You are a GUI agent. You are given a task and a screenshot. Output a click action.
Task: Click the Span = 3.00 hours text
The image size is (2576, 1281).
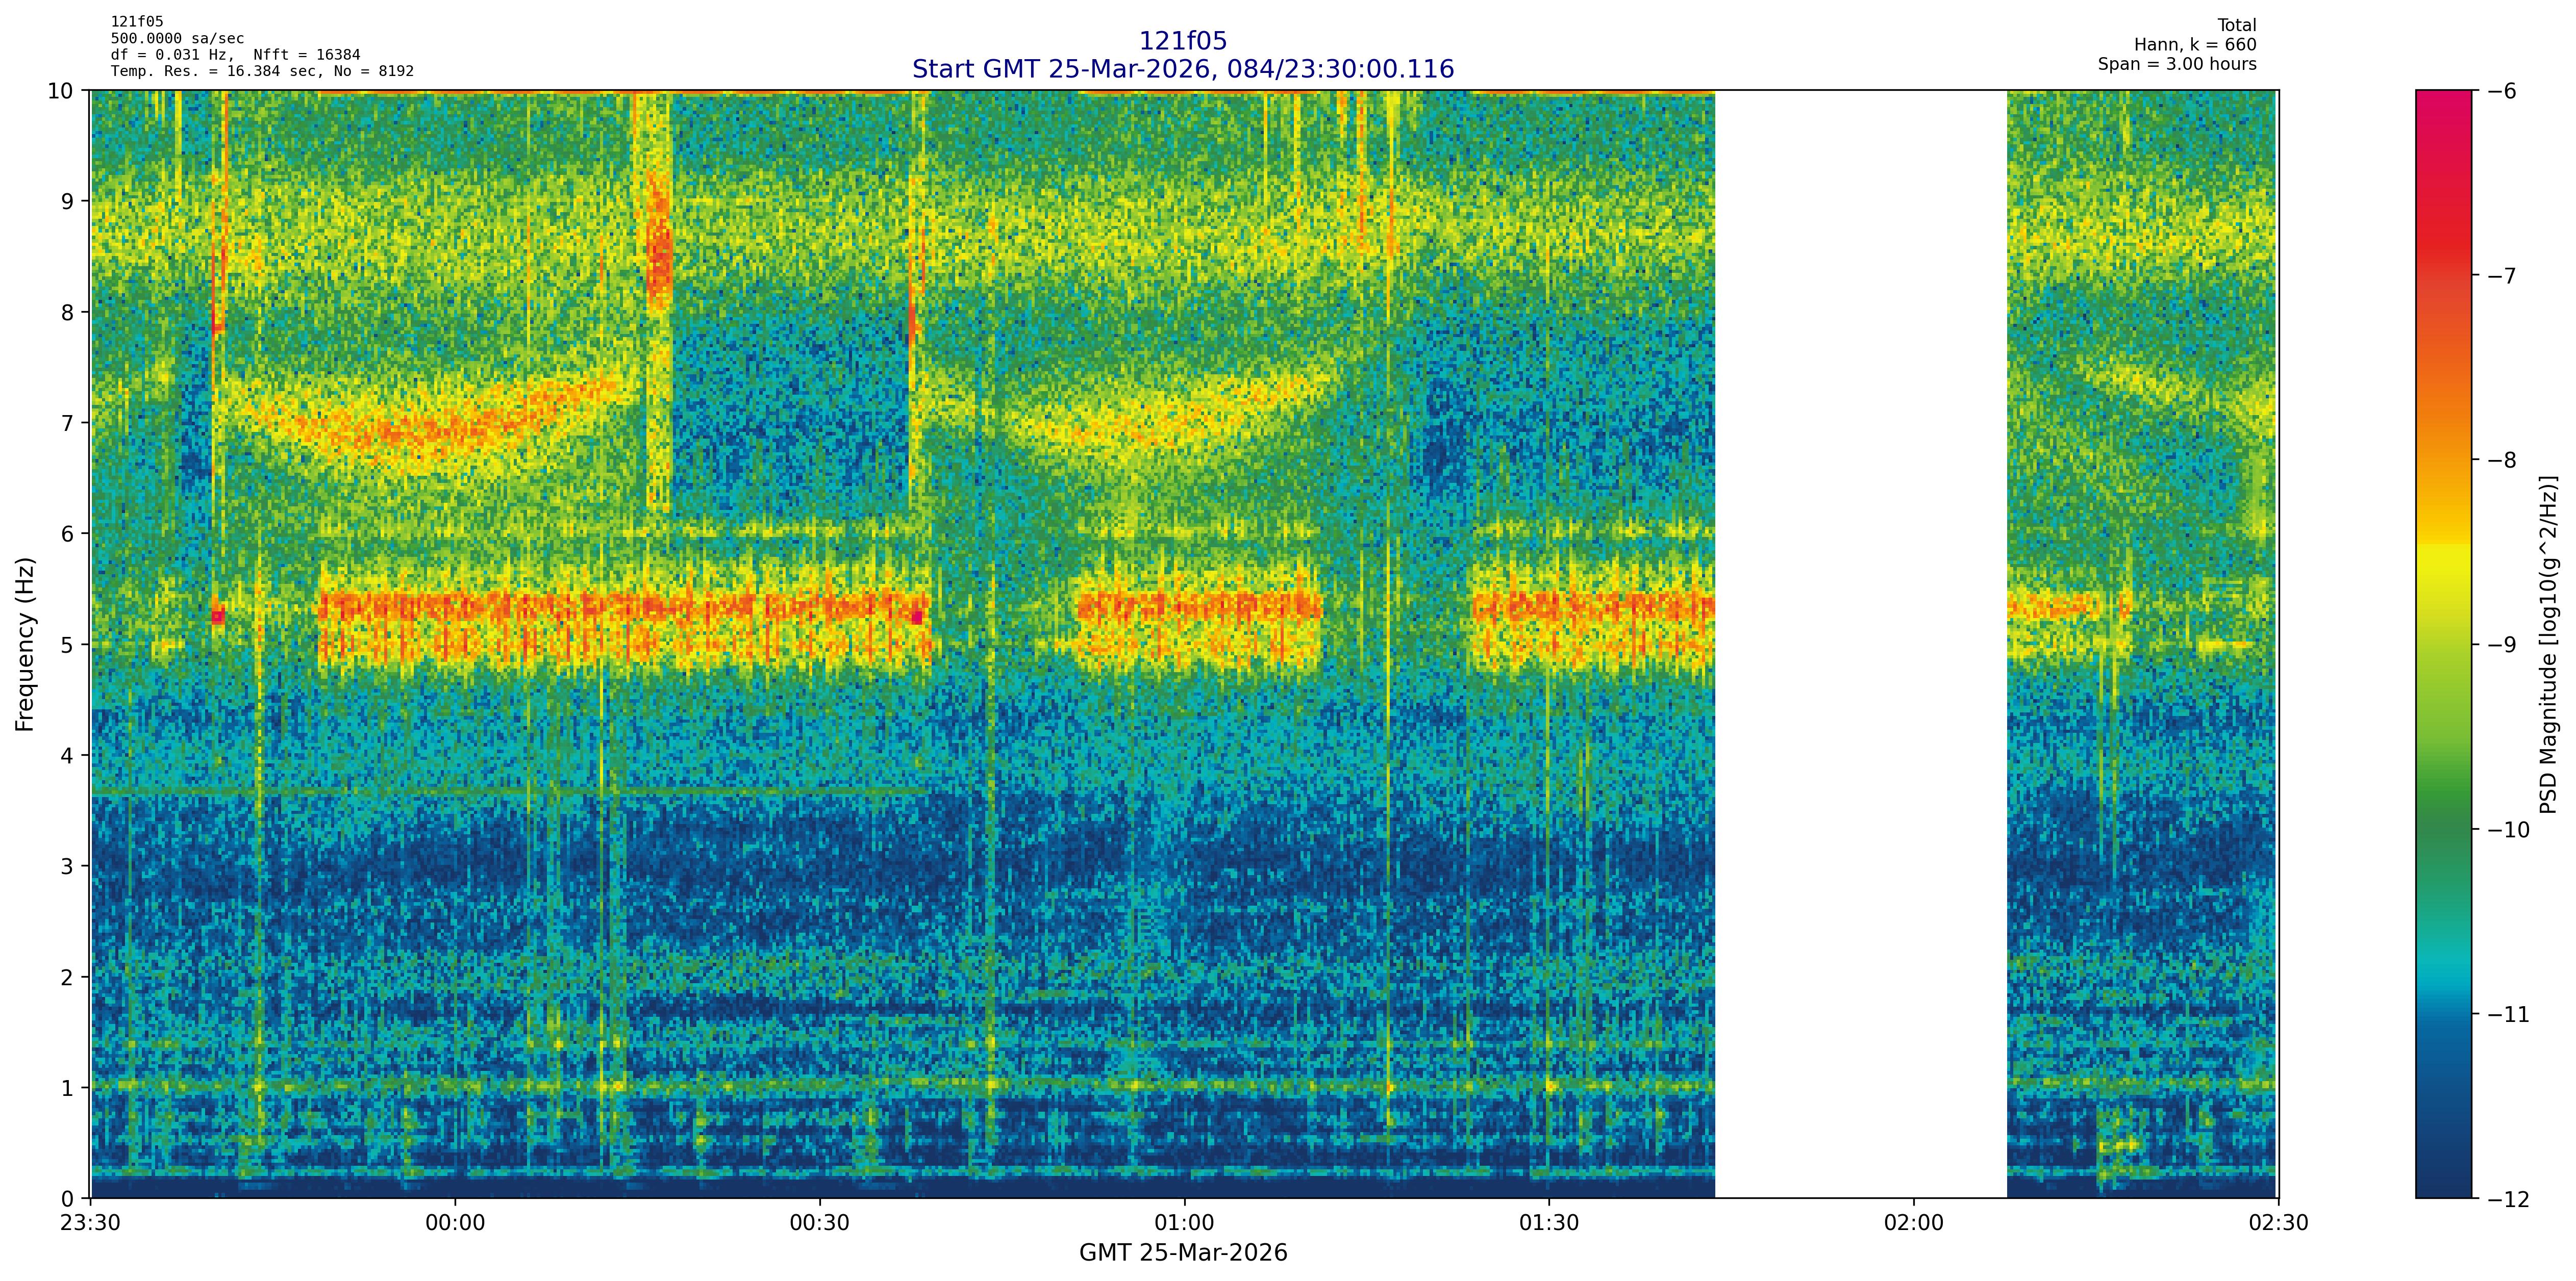point(2176,64)
